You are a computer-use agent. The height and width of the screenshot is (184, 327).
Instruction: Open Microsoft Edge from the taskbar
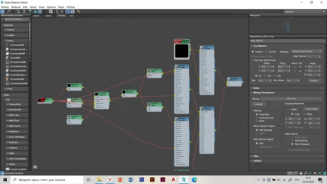(x=194, y=180)
